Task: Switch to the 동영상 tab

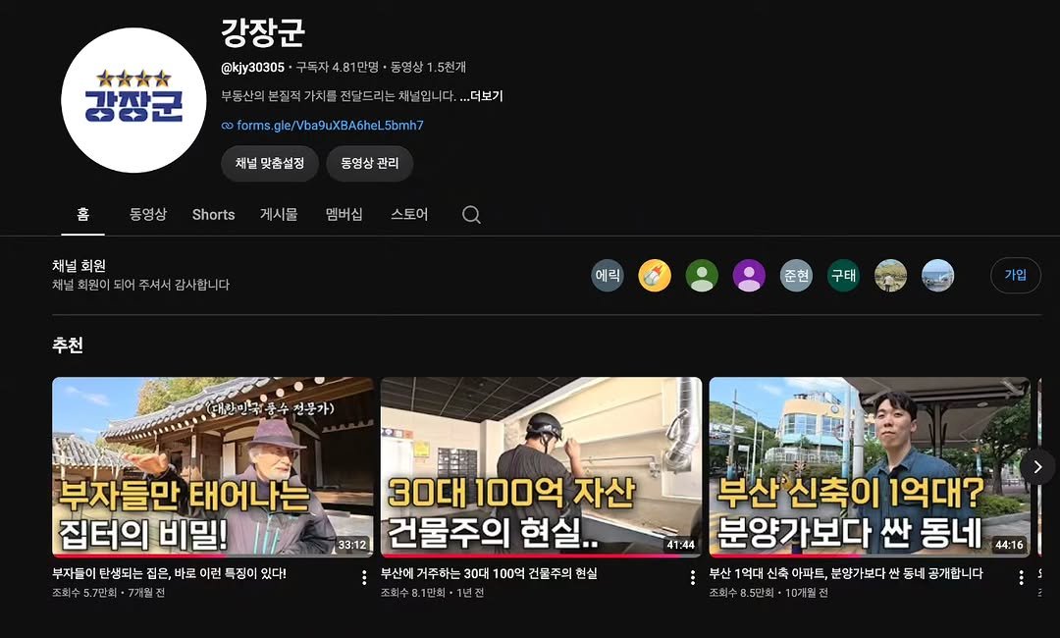Action: pos(148,214)
